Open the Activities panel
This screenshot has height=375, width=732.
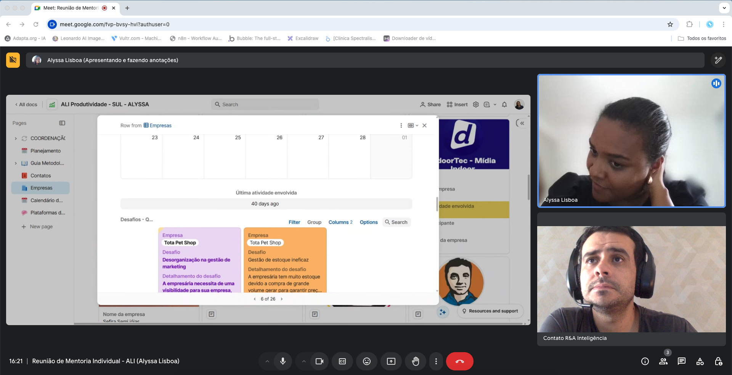point(700,361)
